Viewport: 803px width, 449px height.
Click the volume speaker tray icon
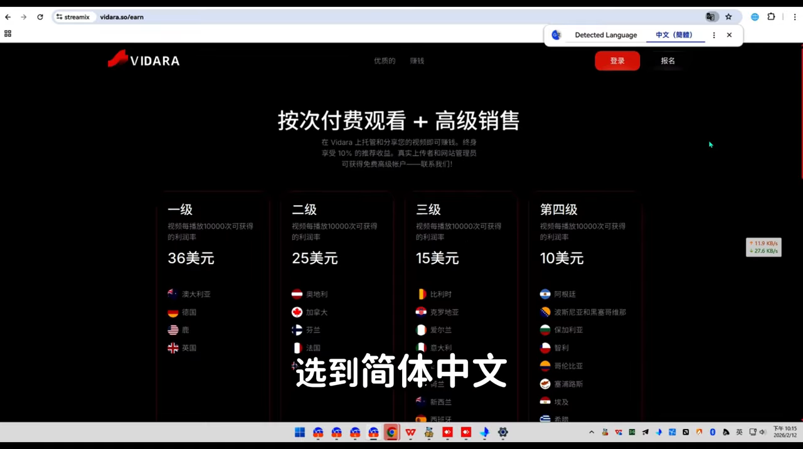(x=763, y=432)
